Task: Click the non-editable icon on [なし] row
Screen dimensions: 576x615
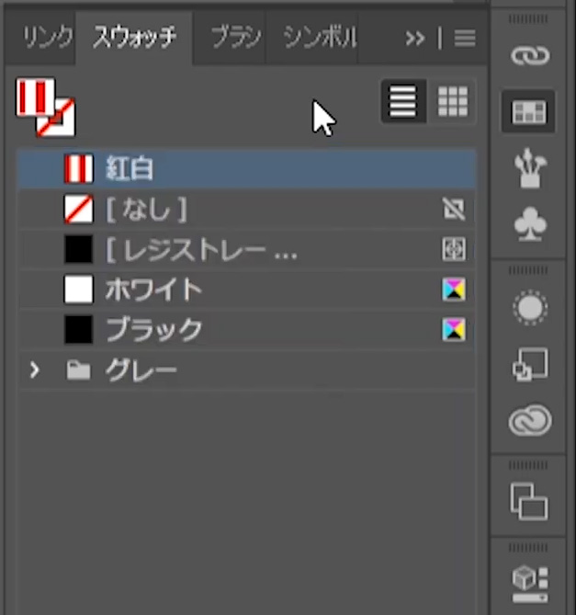Action: (x=454, y=209)
